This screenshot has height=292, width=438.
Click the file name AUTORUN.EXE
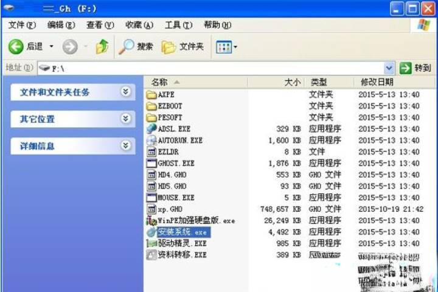click(180, 141)
